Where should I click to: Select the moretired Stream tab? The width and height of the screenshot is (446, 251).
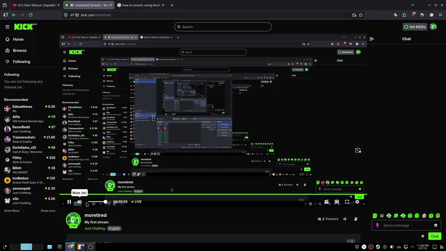tap(89, 5)
